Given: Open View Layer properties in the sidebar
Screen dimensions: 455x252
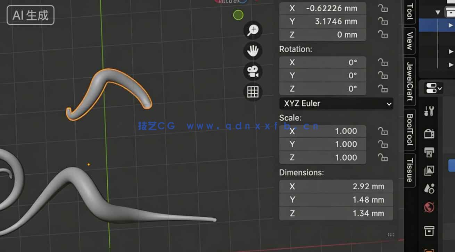Looking at the screenshot, I should tap(429, 170).
